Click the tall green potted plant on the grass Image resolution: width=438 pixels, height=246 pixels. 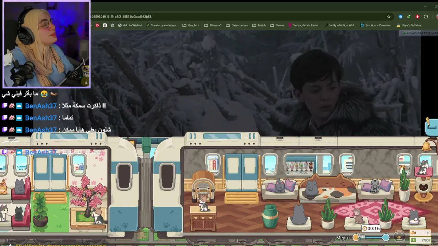point(40,210)
